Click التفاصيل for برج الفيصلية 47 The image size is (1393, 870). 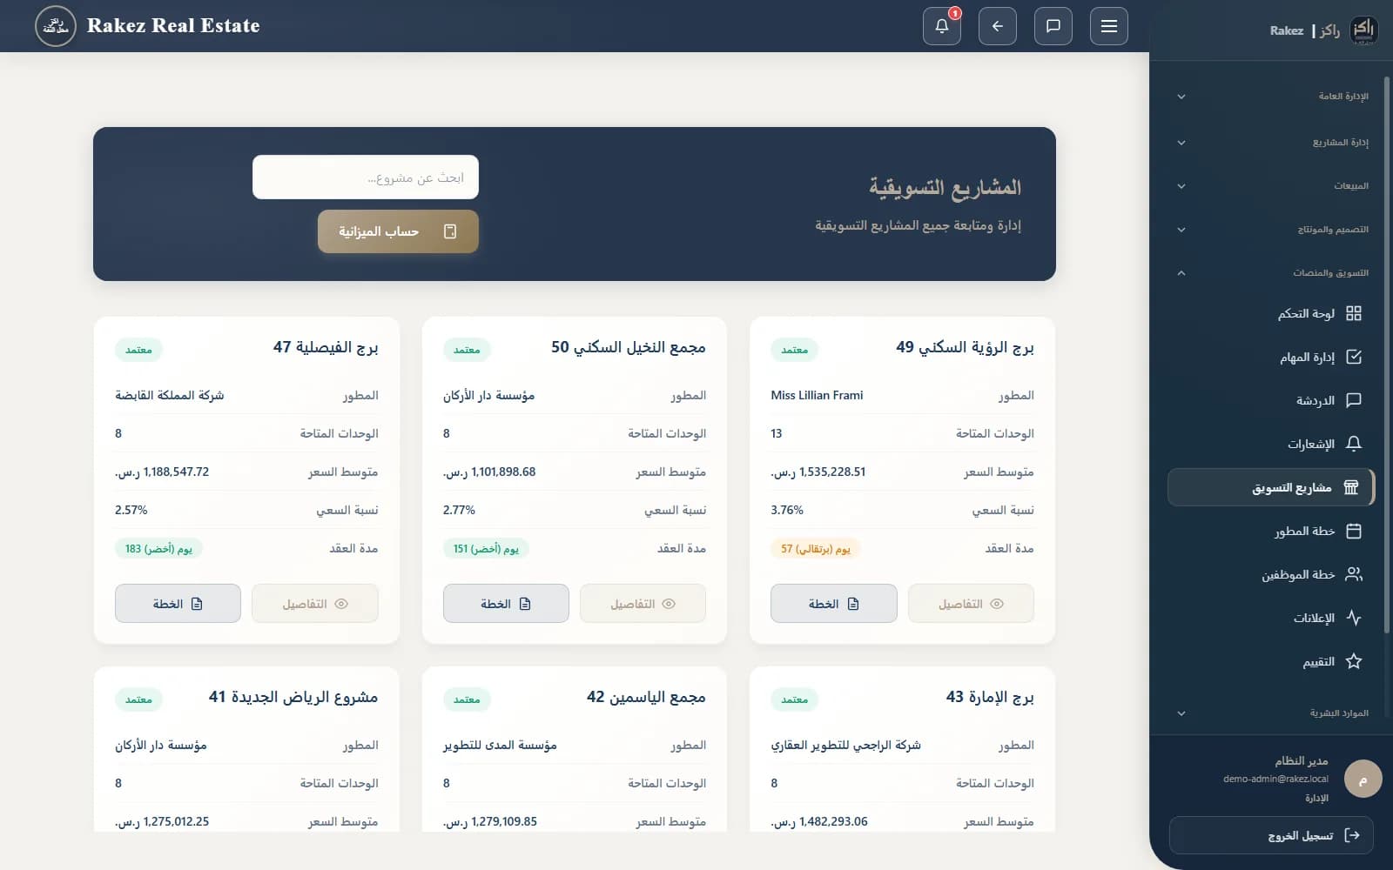(x=315, y=604)
